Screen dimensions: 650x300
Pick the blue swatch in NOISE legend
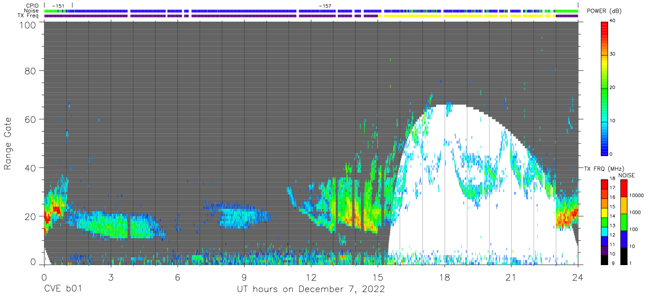coord(624,238)
